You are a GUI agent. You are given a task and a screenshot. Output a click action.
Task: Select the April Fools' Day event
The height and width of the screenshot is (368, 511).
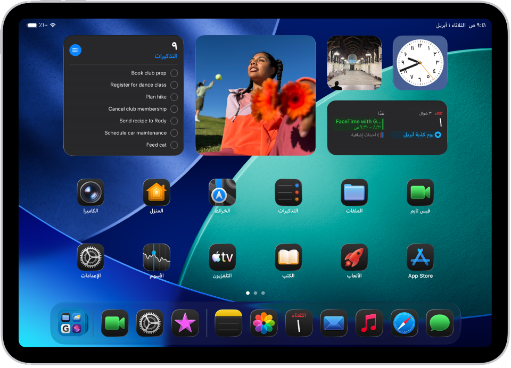coord(414,135)
